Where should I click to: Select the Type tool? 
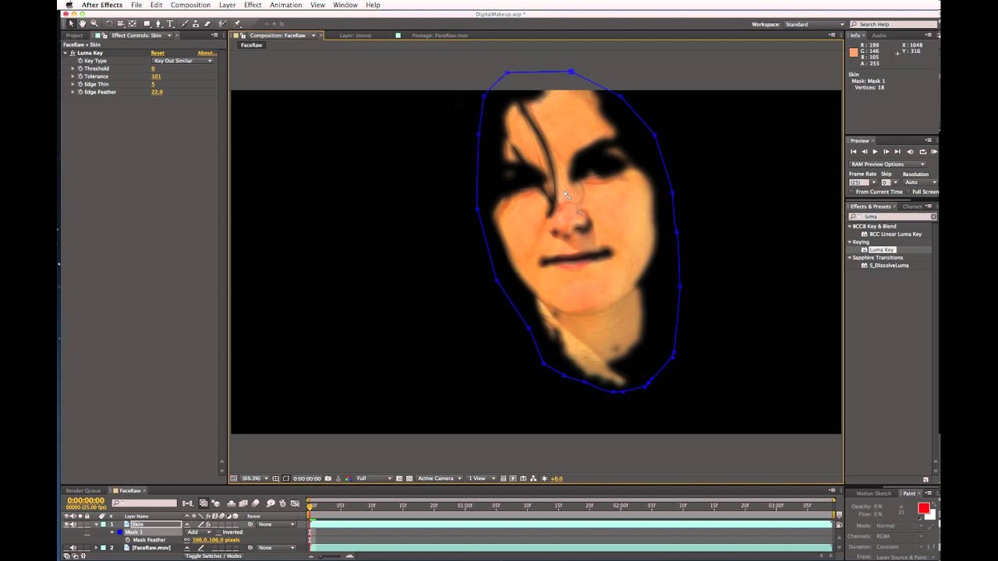[171, 24]
